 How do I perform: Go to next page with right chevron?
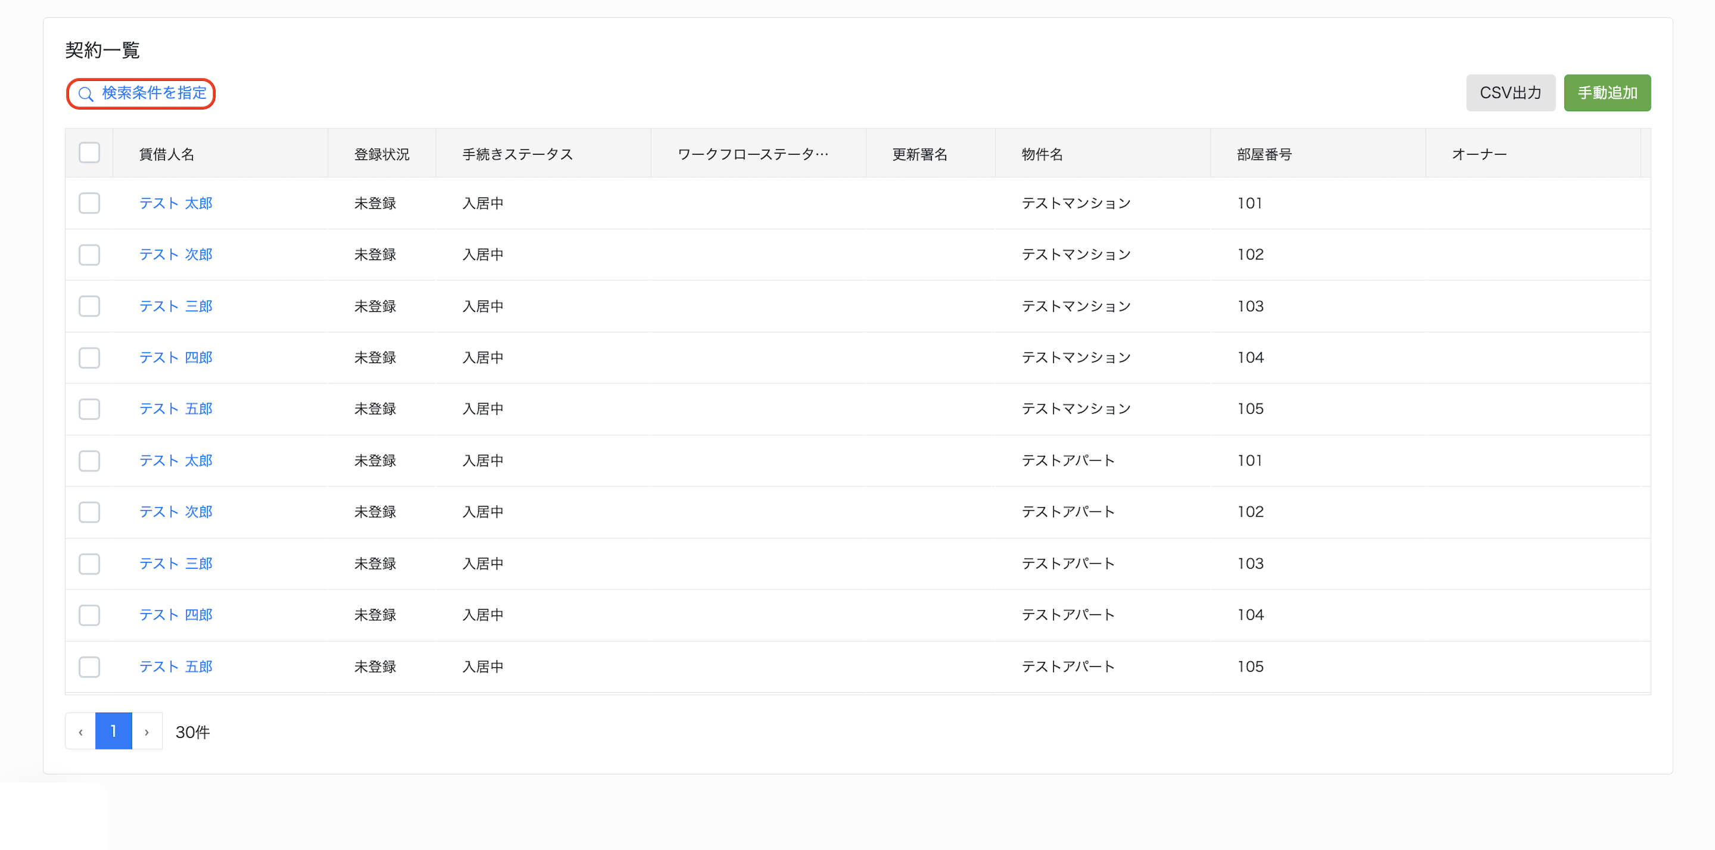tap(147, 732)
